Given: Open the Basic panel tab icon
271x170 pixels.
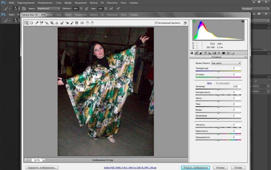Looking at the screenshot, I should (x=192, y=53).
